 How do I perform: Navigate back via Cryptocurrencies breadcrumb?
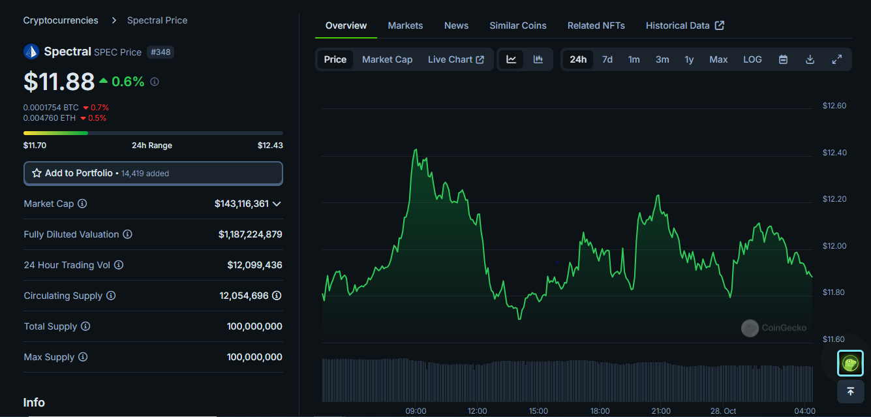[60, 20]
